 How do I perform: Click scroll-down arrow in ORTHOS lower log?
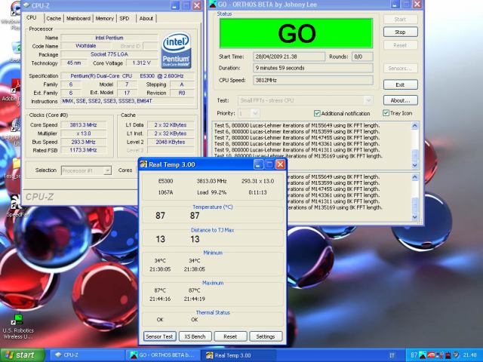pos(415,217)
